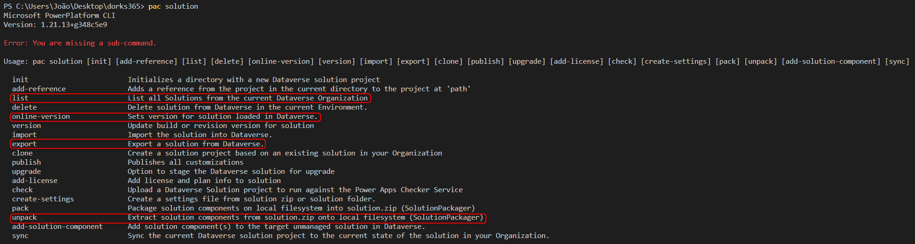The image size is (915, 244).
Task: Click the 'unpack' command name in list
Action: [24, 217]
